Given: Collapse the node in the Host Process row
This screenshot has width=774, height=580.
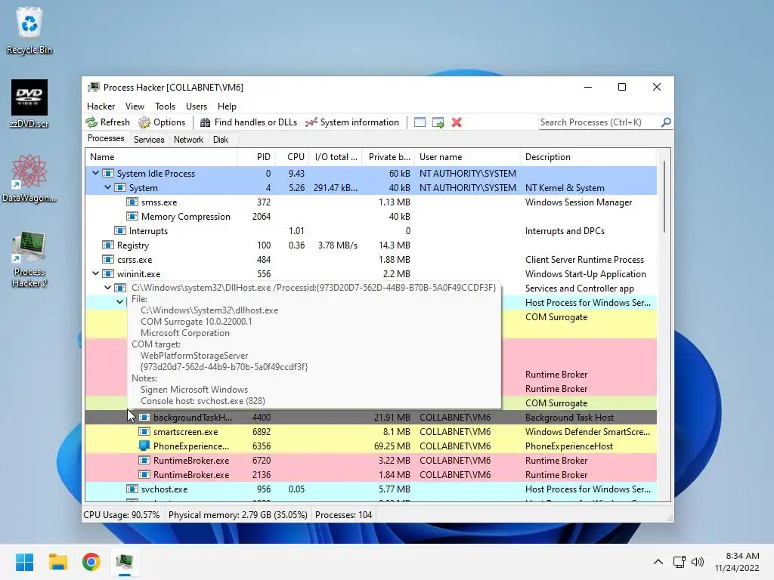Looking at the screenshot, I should pos(119,302).
